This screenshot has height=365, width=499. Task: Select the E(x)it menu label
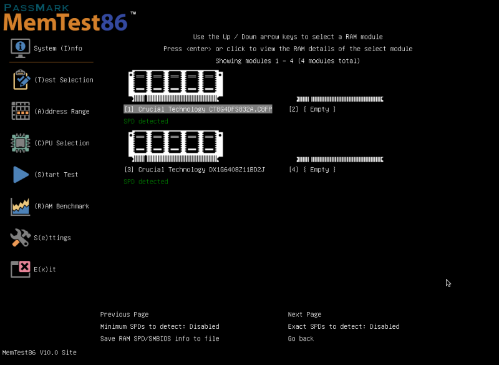point(45,269)
